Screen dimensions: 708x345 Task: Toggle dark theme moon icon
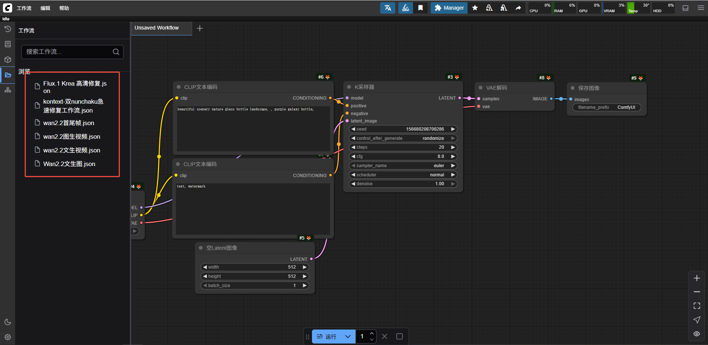[x=8, y=322]
